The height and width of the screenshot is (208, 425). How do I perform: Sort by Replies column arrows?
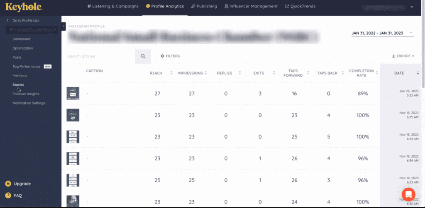239,73
